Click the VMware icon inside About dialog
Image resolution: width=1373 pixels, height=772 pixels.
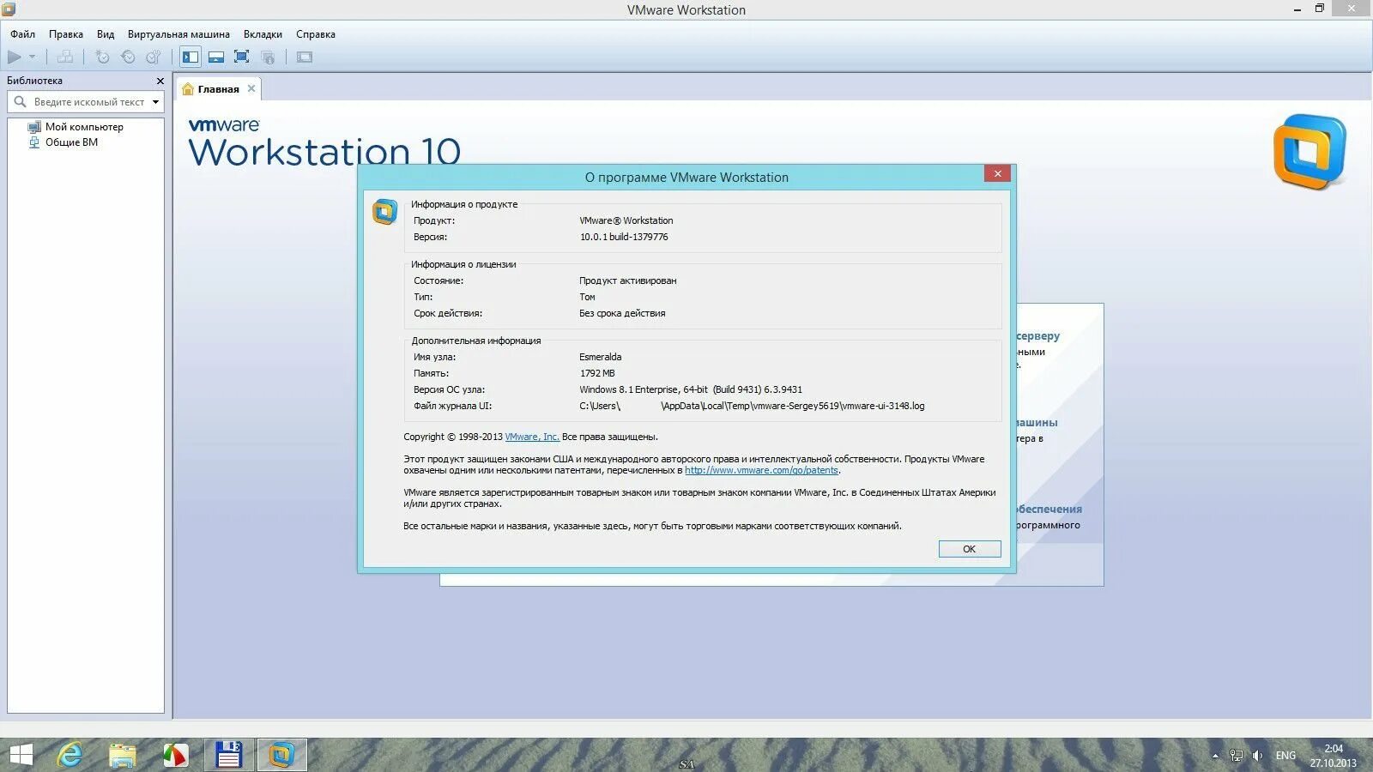[x=384, y=211]
